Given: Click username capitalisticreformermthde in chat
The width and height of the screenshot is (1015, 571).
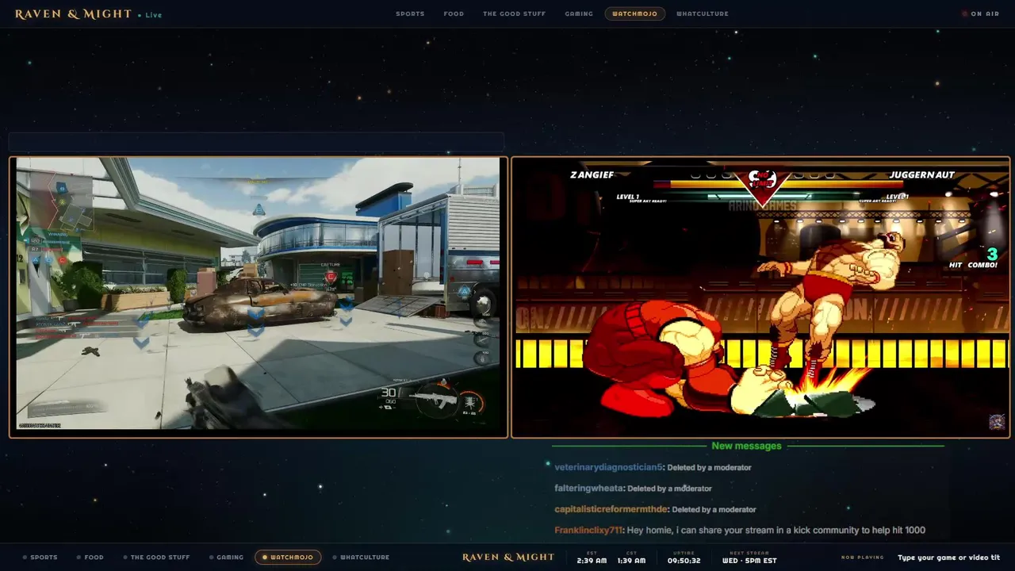Looking at the screenshot, I should pyautogui.click(x=611, y=509).
